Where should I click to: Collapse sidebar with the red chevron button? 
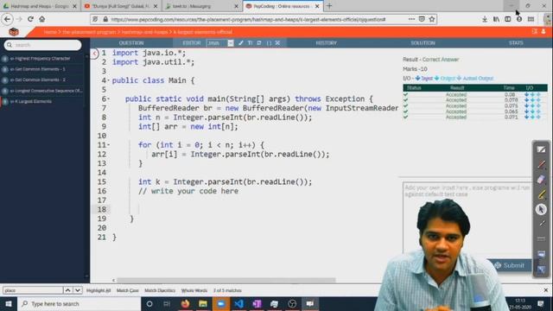point(94,54)
